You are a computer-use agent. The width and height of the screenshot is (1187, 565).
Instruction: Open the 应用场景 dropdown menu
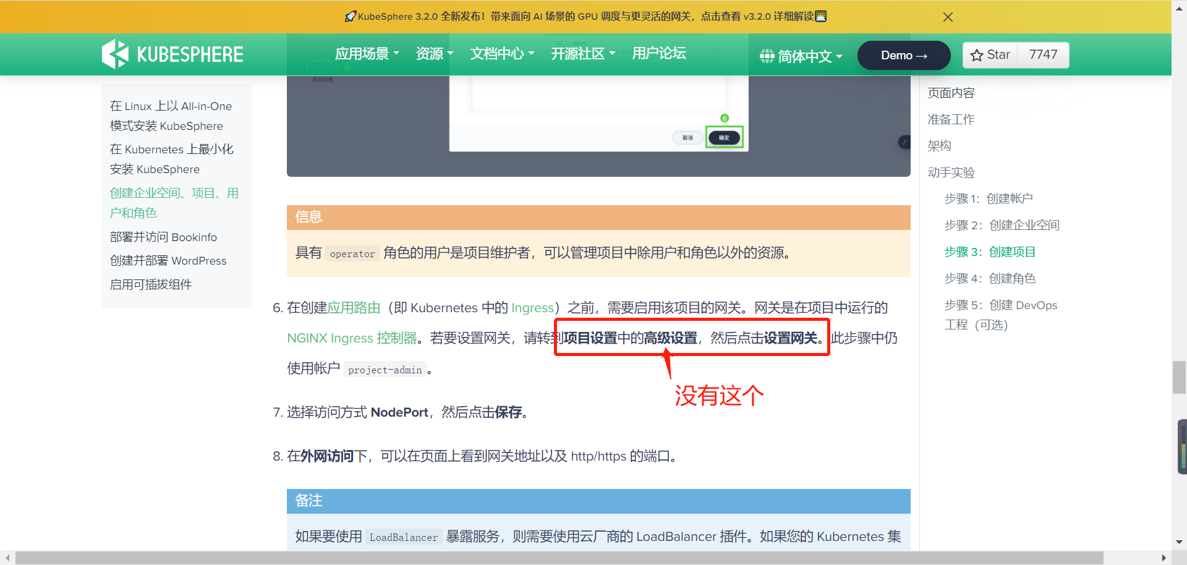[x=367, y=54]
